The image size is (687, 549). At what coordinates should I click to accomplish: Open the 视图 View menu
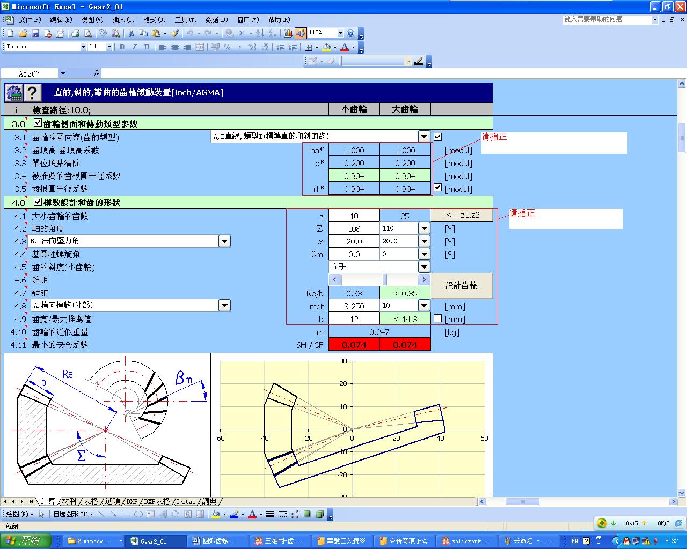point(92,19)
